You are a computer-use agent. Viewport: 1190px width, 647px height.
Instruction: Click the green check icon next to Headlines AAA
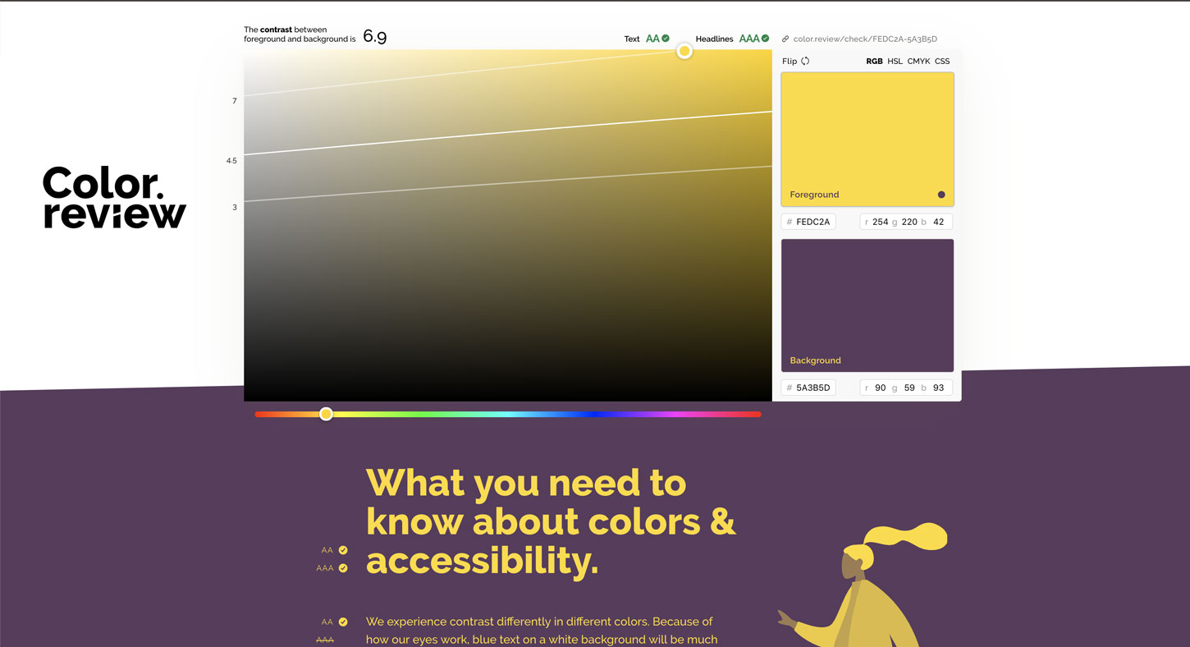(765, 39)
